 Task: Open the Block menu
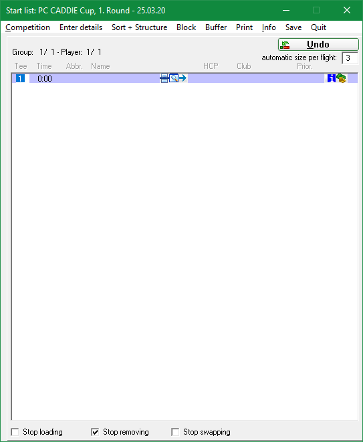tap(186, 27)
